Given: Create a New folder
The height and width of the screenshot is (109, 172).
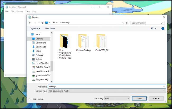Looking at the screenshot, I should (x=50, y=28).
